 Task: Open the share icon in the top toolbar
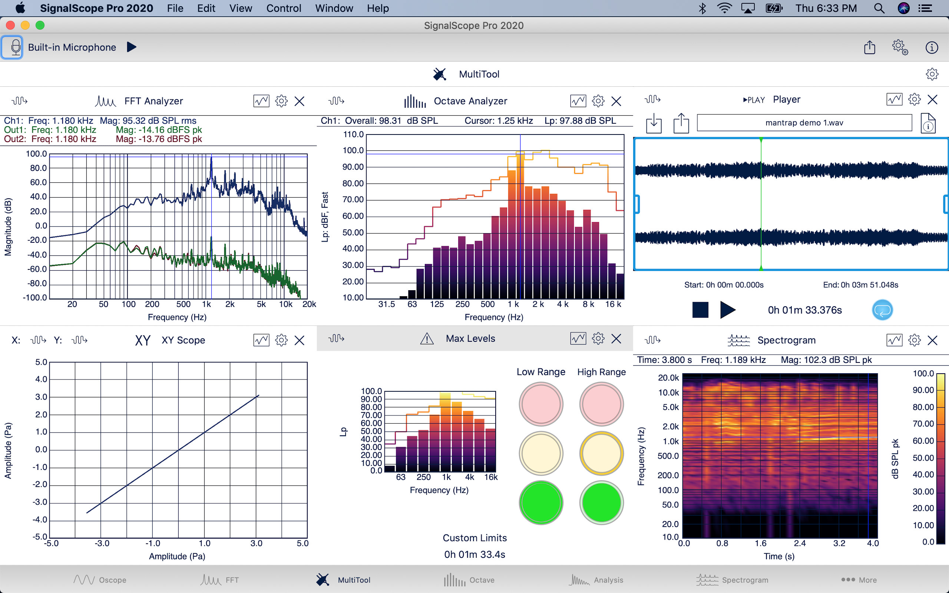[x=870, y=47]
